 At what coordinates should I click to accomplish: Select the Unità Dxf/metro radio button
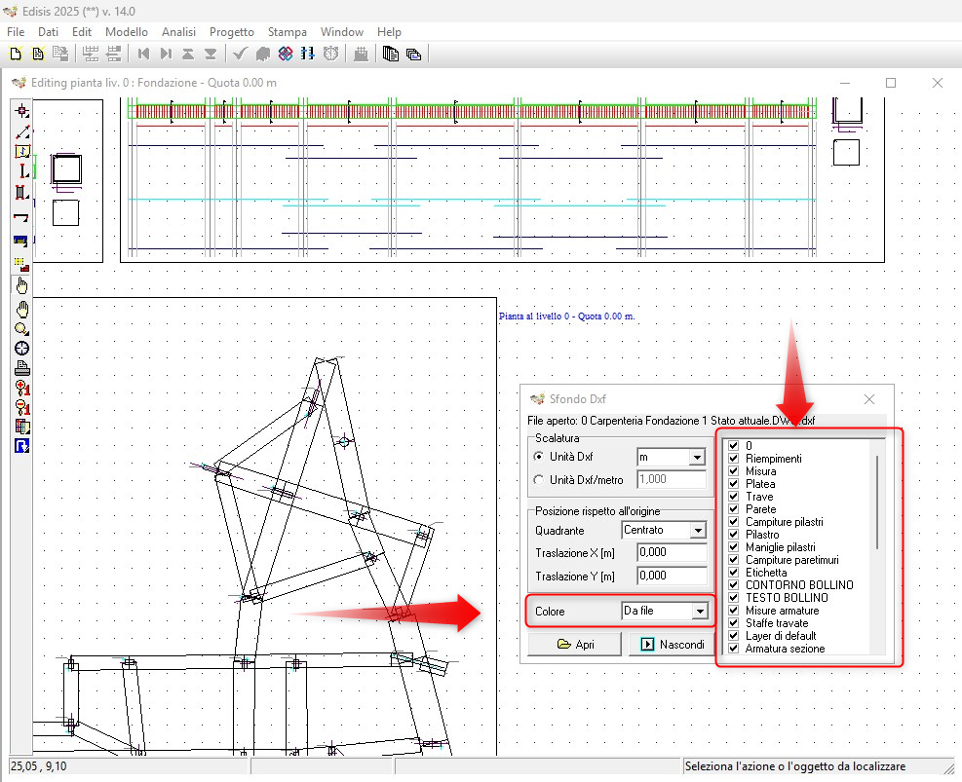click(539, 479)
